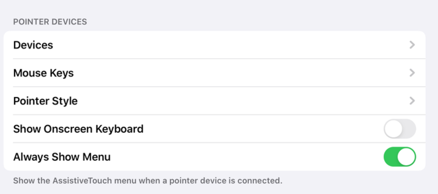Select the Devices label text
Viewport: 438px width, 194px height.
33,45
